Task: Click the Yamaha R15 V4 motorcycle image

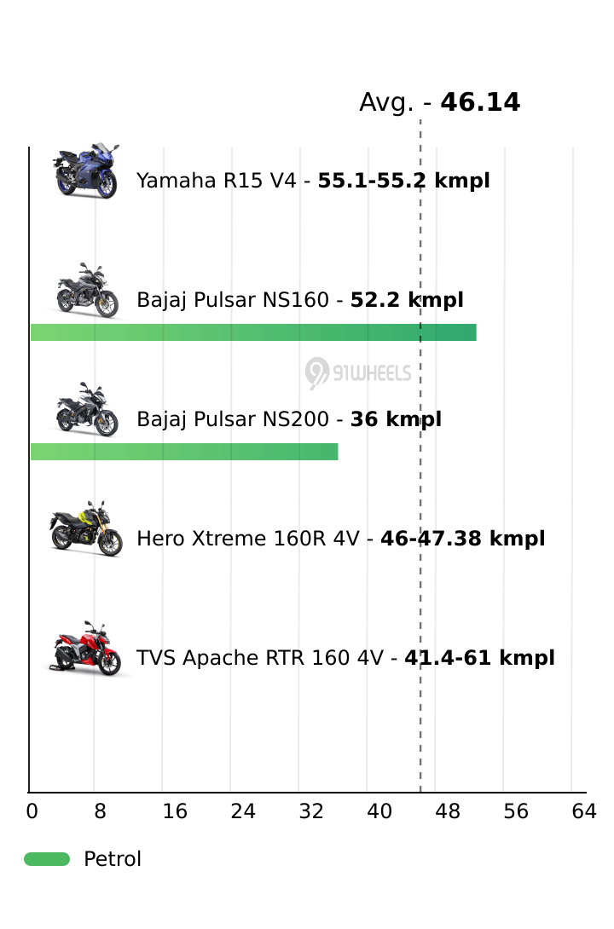Action: tap(85, 171)
